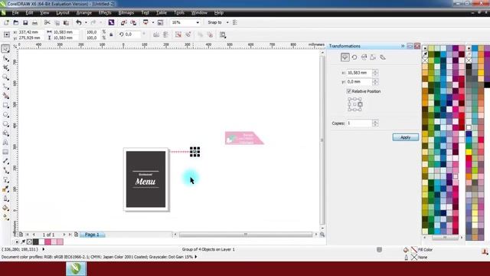Select the middle-right anchor point checkbox

(360, 104)
